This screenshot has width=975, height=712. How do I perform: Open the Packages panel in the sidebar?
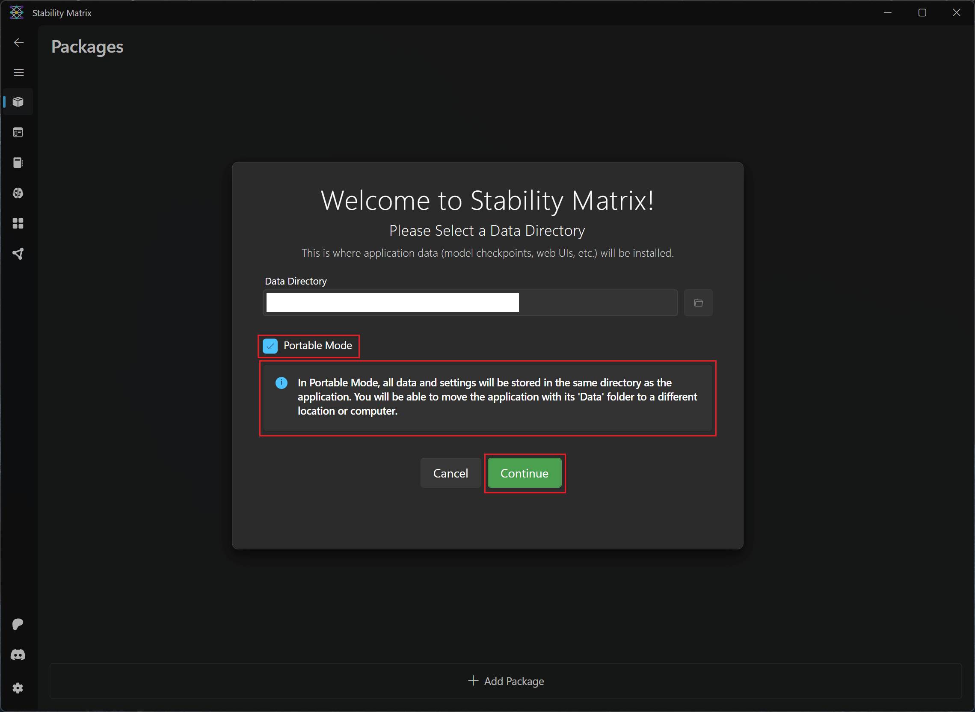click(x=18, y=102)
